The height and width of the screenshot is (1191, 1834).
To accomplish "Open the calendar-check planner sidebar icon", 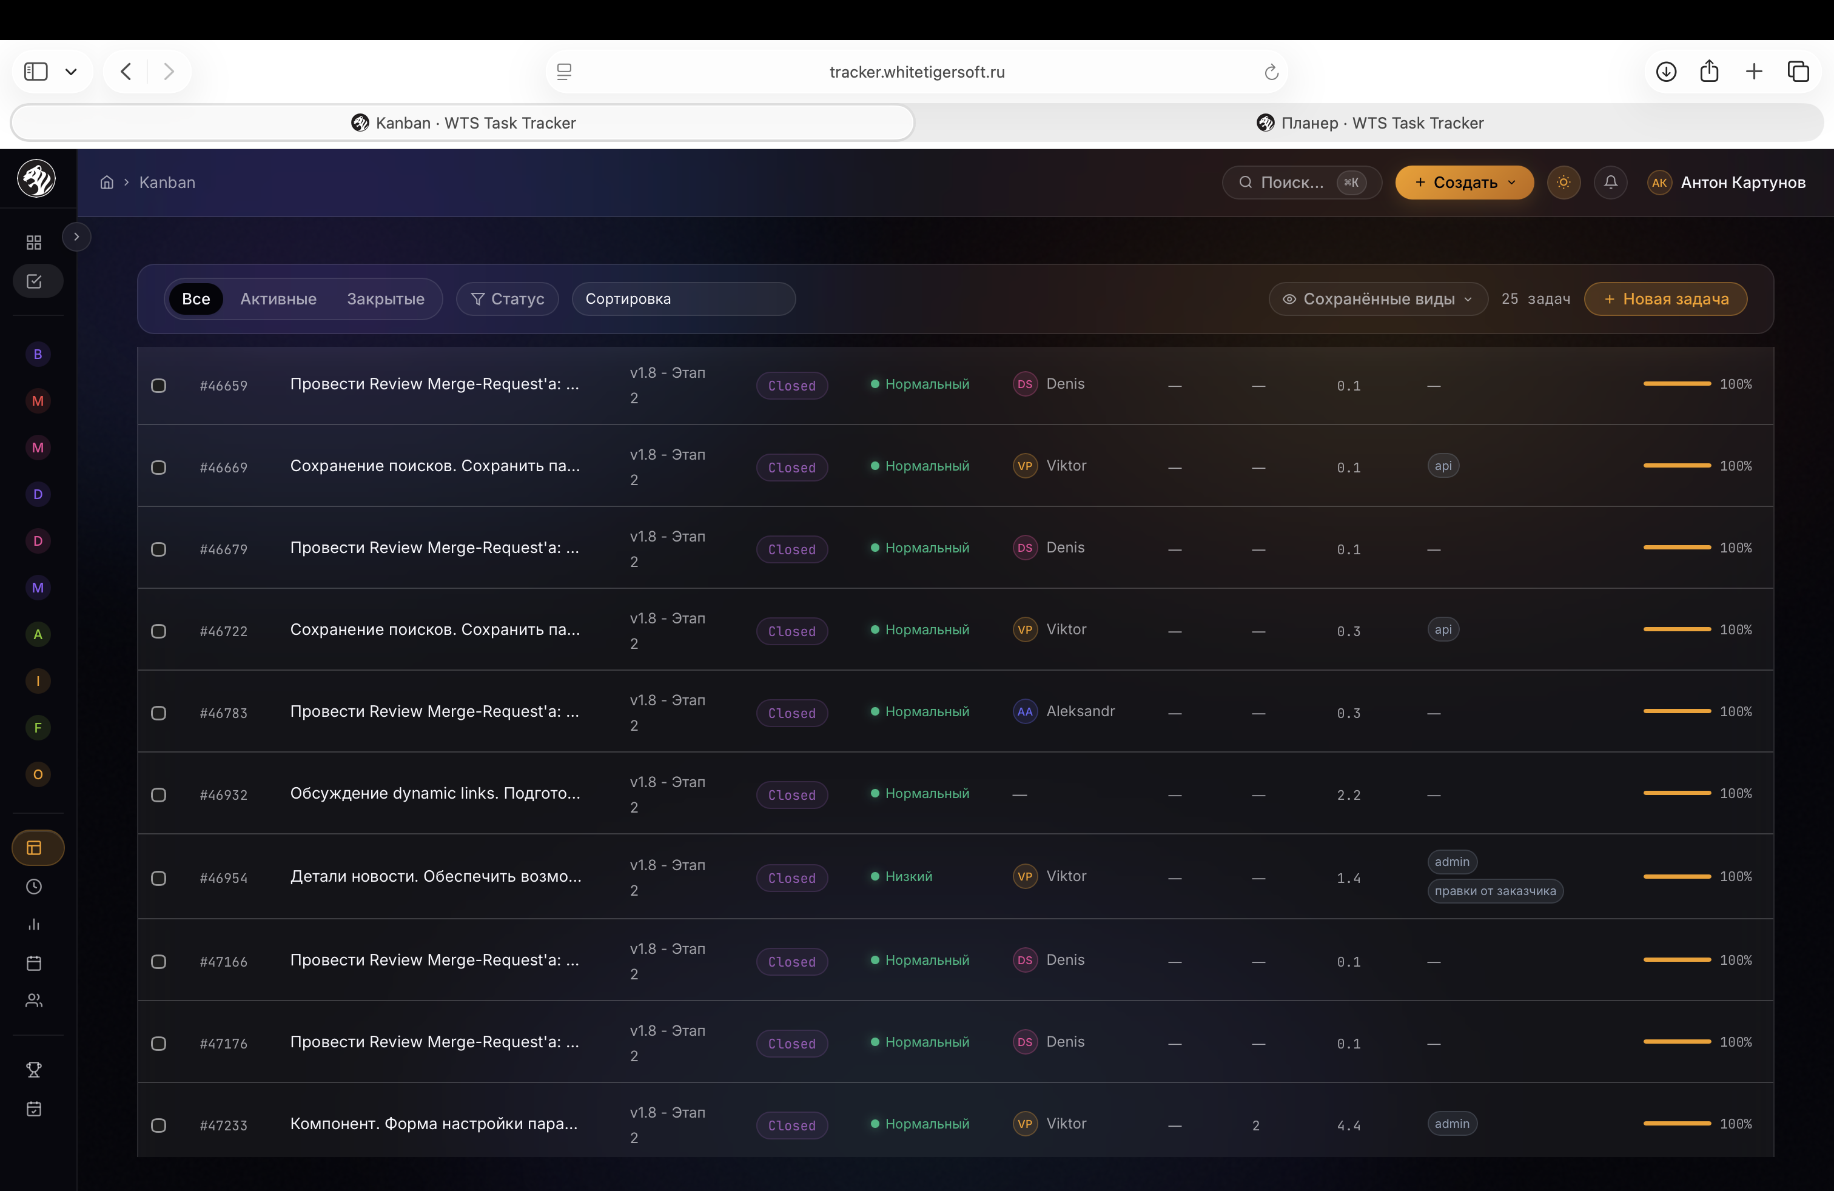I will pos(34,1109).
